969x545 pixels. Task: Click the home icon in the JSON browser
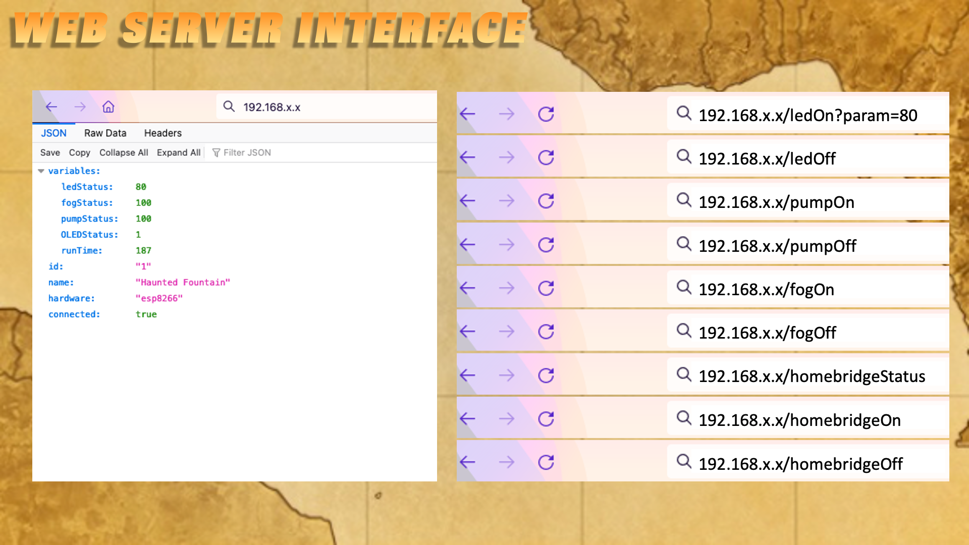tap(109, 107)
